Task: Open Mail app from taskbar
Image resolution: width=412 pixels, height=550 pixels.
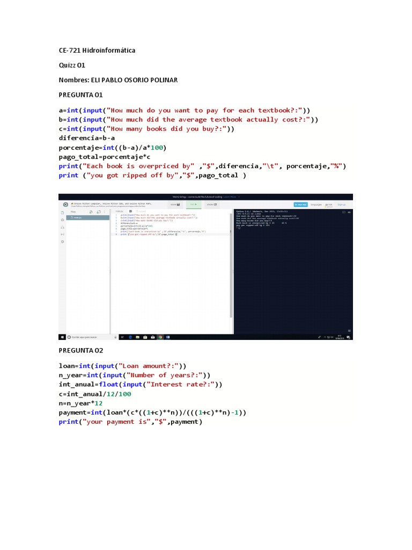Action: pyautogui.click(x=153, y=337)
